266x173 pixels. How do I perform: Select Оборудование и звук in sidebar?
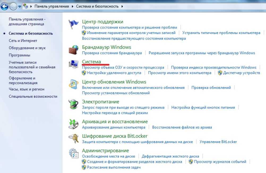point(27,48)
